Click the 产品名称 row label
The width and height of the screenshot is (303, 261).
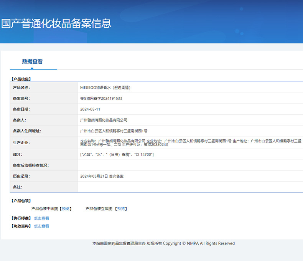pyautogui.click(x=21, y=88)
